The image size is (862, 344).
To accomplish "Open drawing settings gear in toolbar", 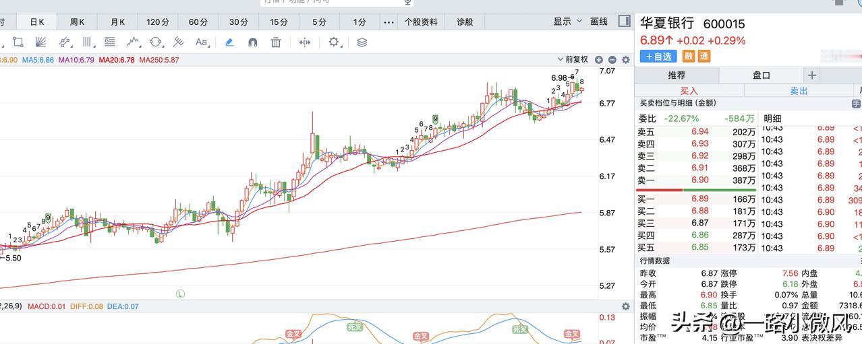I will click(334, 42).
